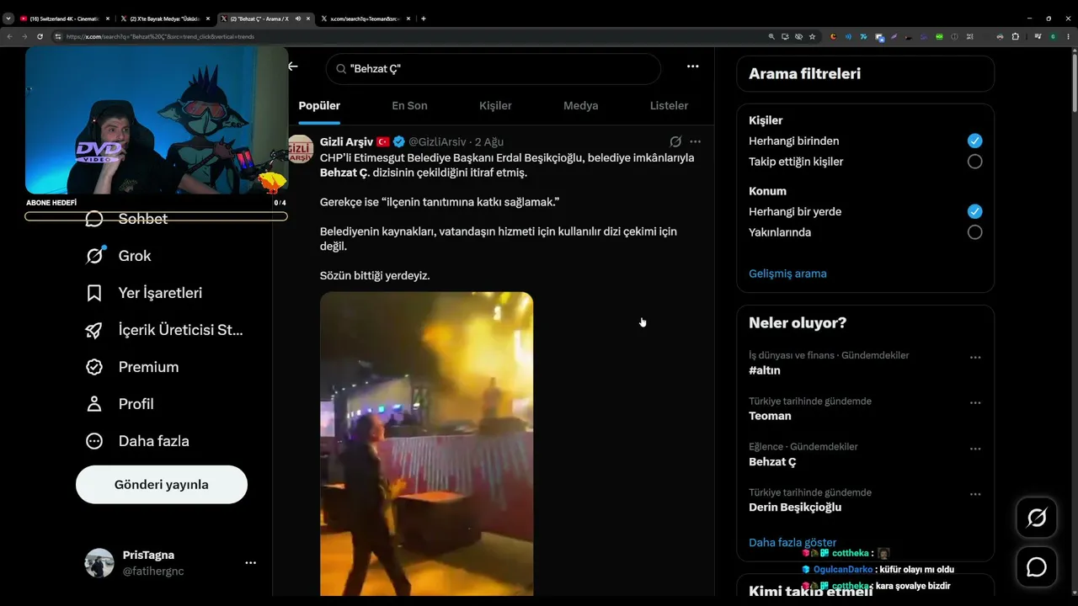The height and width of the screenshot is (606, 1078).
Task: Bookmark this page with the star icon
Action: (x=812, y=36)
